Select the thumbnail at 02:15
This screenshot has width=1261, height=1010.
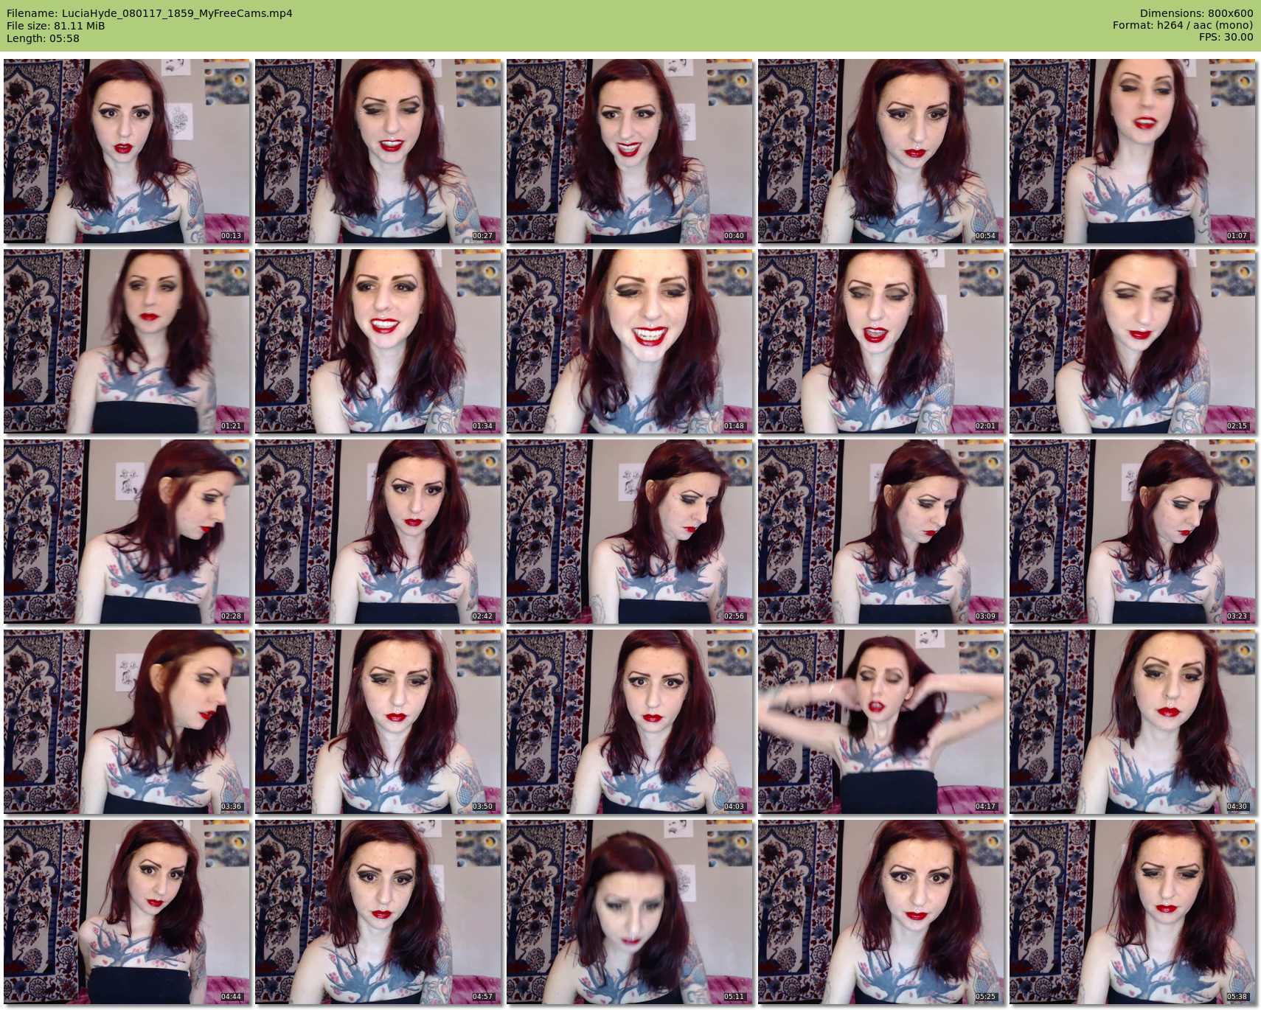[1132, 341]
